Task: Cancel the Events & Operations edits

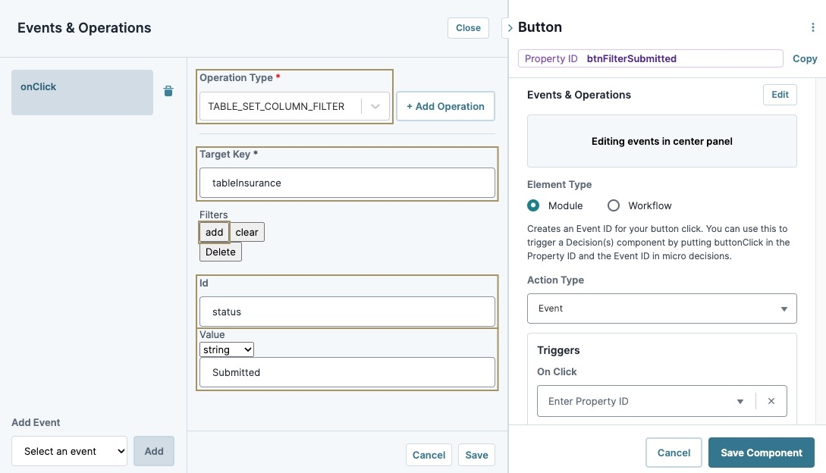Action: [429, 455]
